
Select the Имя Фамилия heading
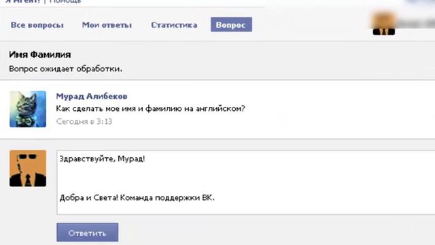39,54
